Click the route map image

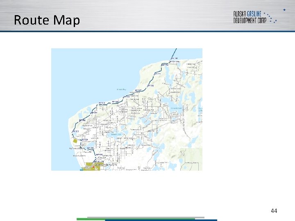(127, 109)
